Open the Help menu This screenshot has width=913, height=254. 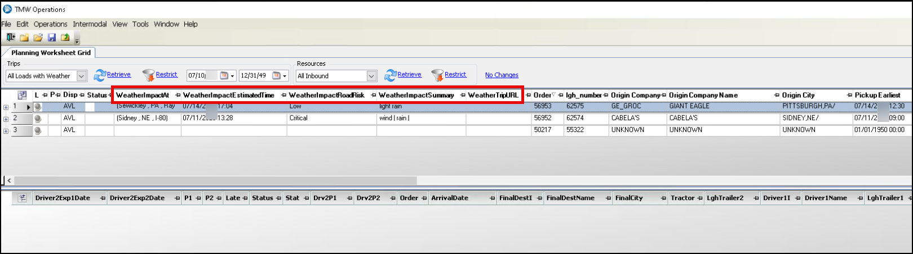coord(190,24)
